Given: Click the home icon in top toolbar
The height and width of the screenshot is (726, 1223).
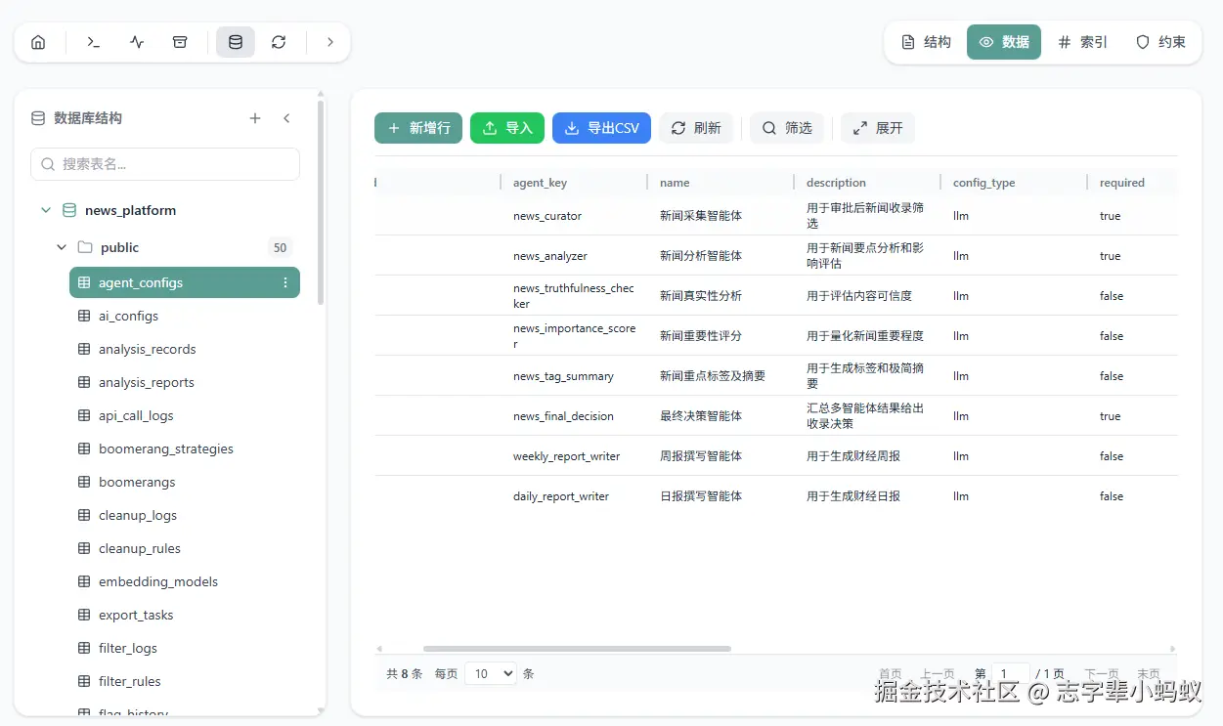Looking at the screenshot, I should (38, 42).
